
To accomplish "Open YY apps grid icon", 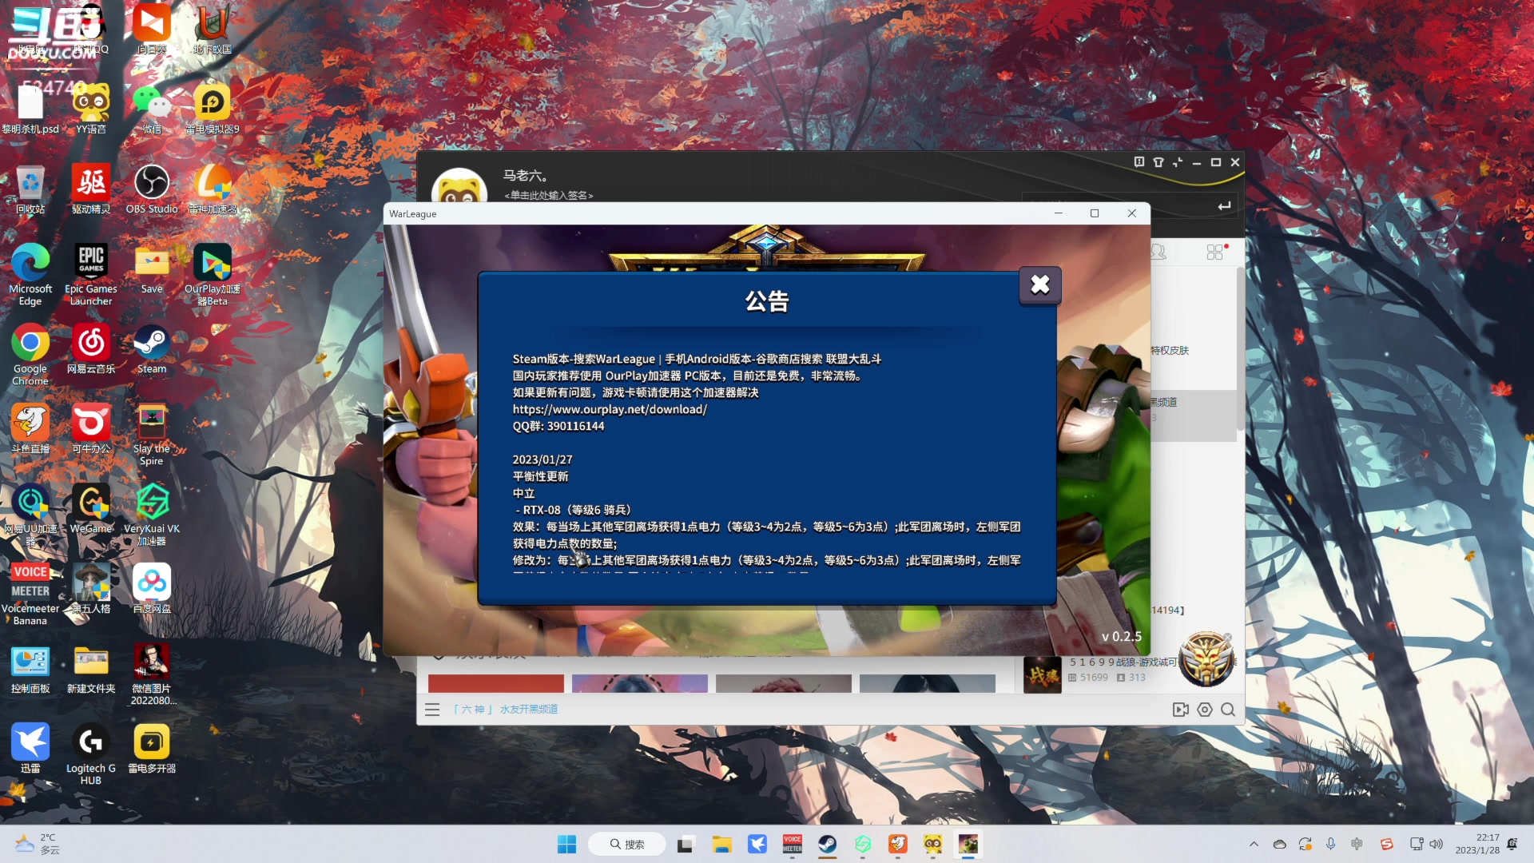I will pos(1214,253).
